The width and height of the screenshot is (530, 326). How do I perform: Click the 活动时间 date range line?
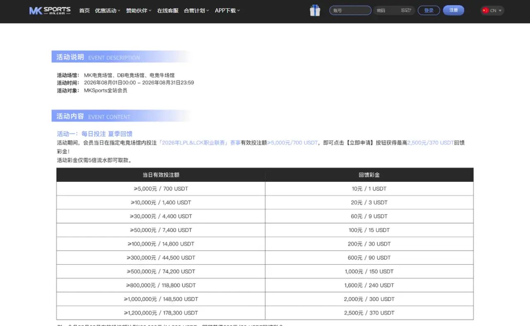[125, 83]
